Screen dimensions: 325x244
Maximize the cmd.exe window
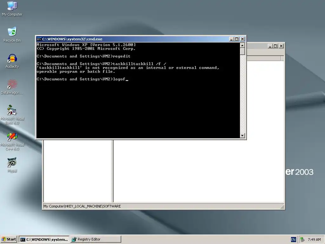[236, 39]
